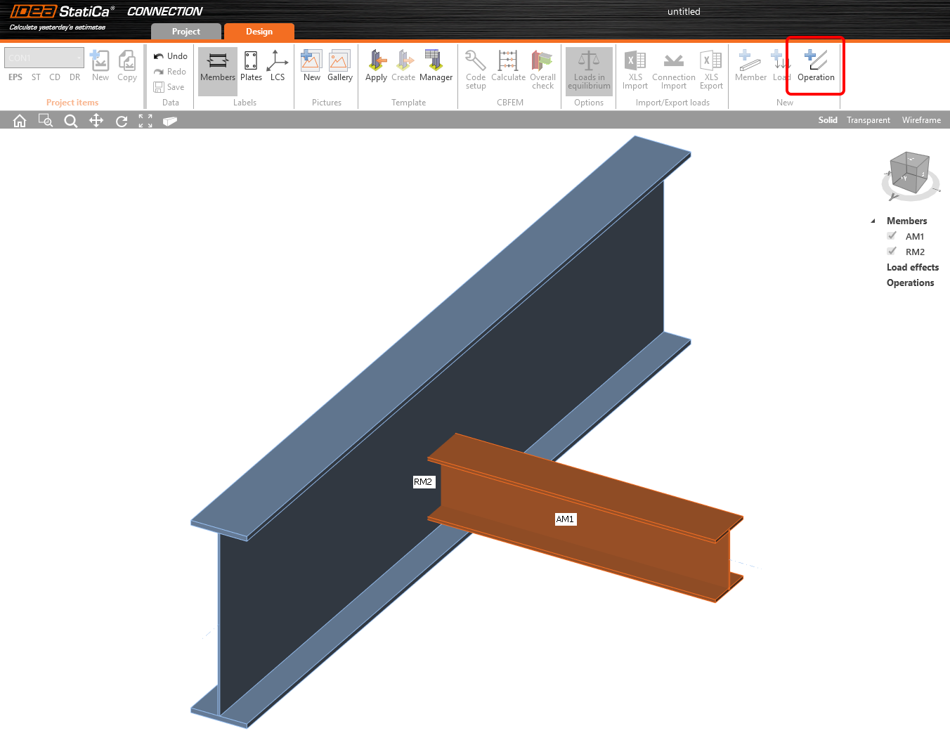Collapse the Members tree

tap(873, 221)
